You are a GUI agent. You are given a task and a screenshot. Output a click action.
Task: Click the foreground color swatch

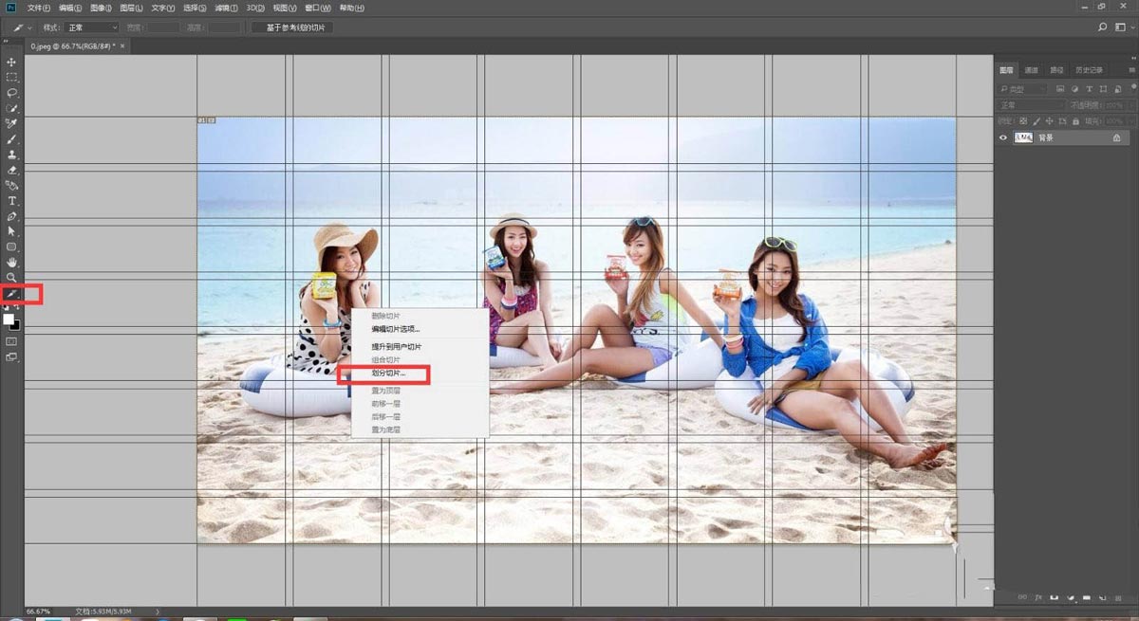(x=9, y=319)
